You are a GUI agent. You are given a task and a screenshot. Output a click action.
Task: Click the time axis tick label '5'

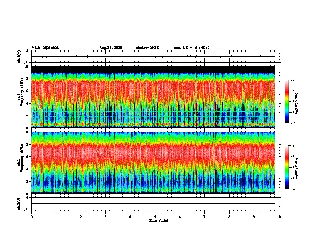(x=155, y=217)
